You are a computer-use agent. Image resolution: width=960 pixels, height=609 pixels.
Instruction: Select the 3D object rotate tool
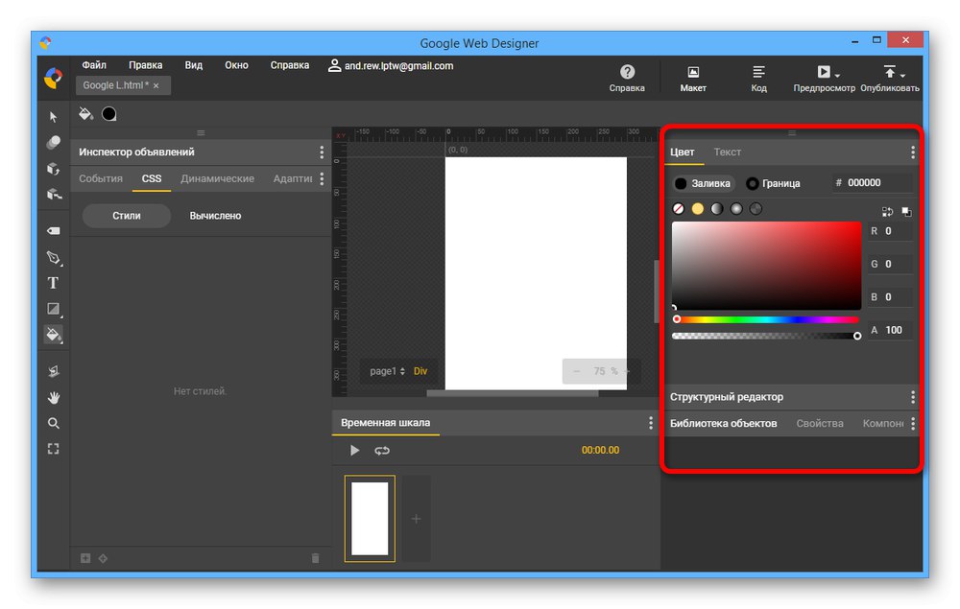[53, 169]
